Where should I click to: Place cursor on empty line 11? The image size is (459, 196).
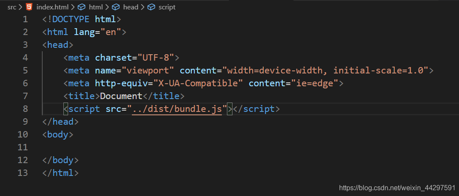[x=250, y=147]
